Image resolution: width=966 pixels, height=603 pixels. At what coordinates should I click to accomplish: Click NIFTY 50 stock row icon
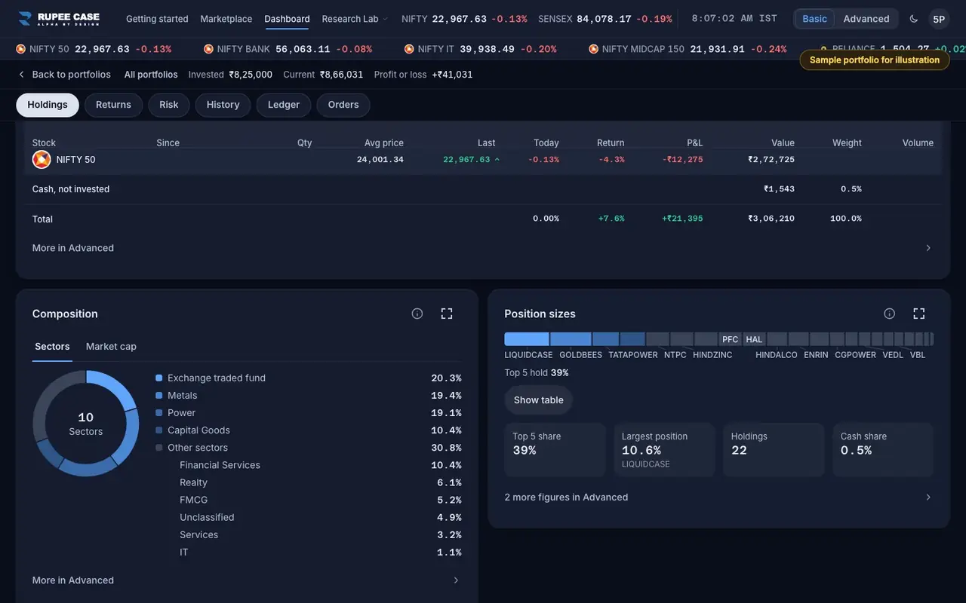42,160
